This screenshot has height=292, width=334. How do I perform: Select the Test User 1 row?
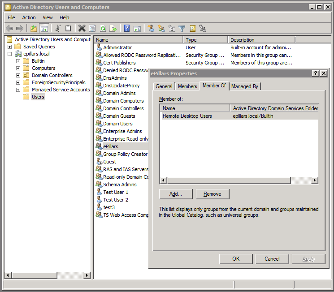click(x=116, y=192)
